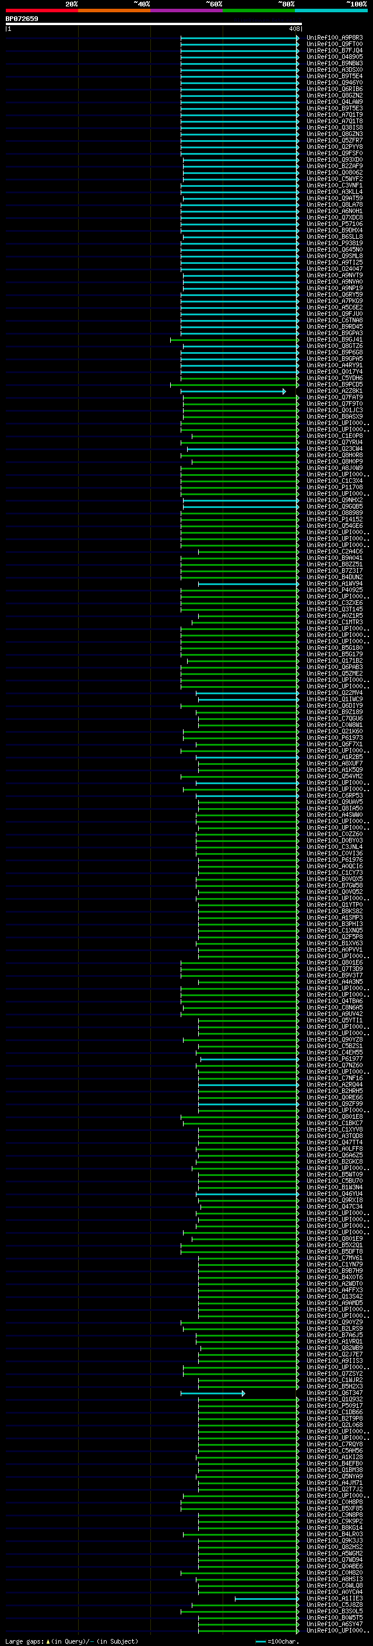Select the UniRef100_A6SY47 label

point(335,1624)
